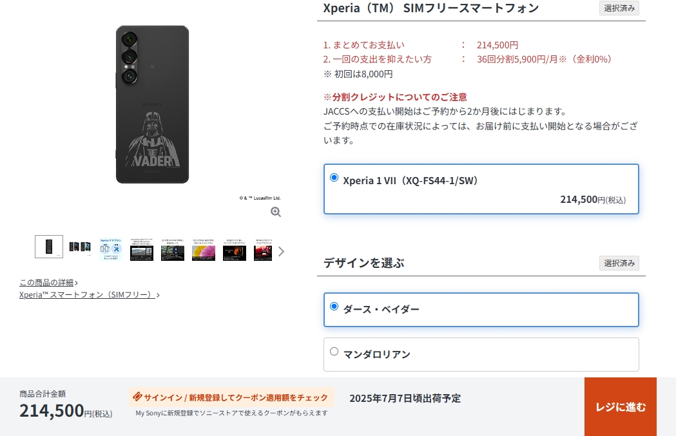Click 選択済み badge beside デザインを選ぶ
Image resolution: width=676 pixels, height=436 pixels.
point(619,263)
